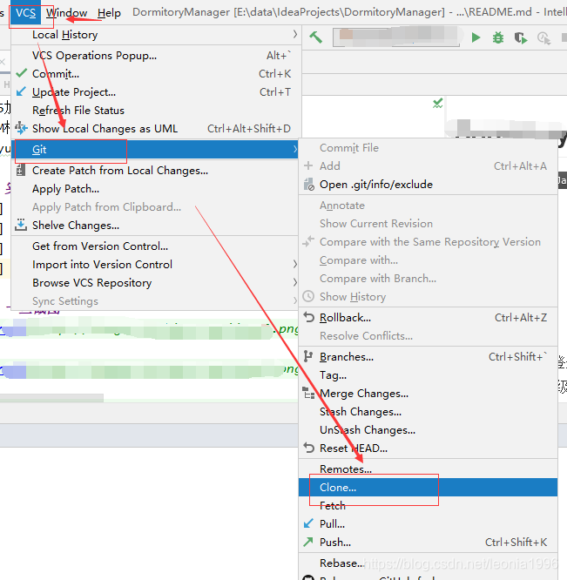This screenshot has height=580, width=567.
Task: Choose Compare with Branch...
Action: pos(428,279)
